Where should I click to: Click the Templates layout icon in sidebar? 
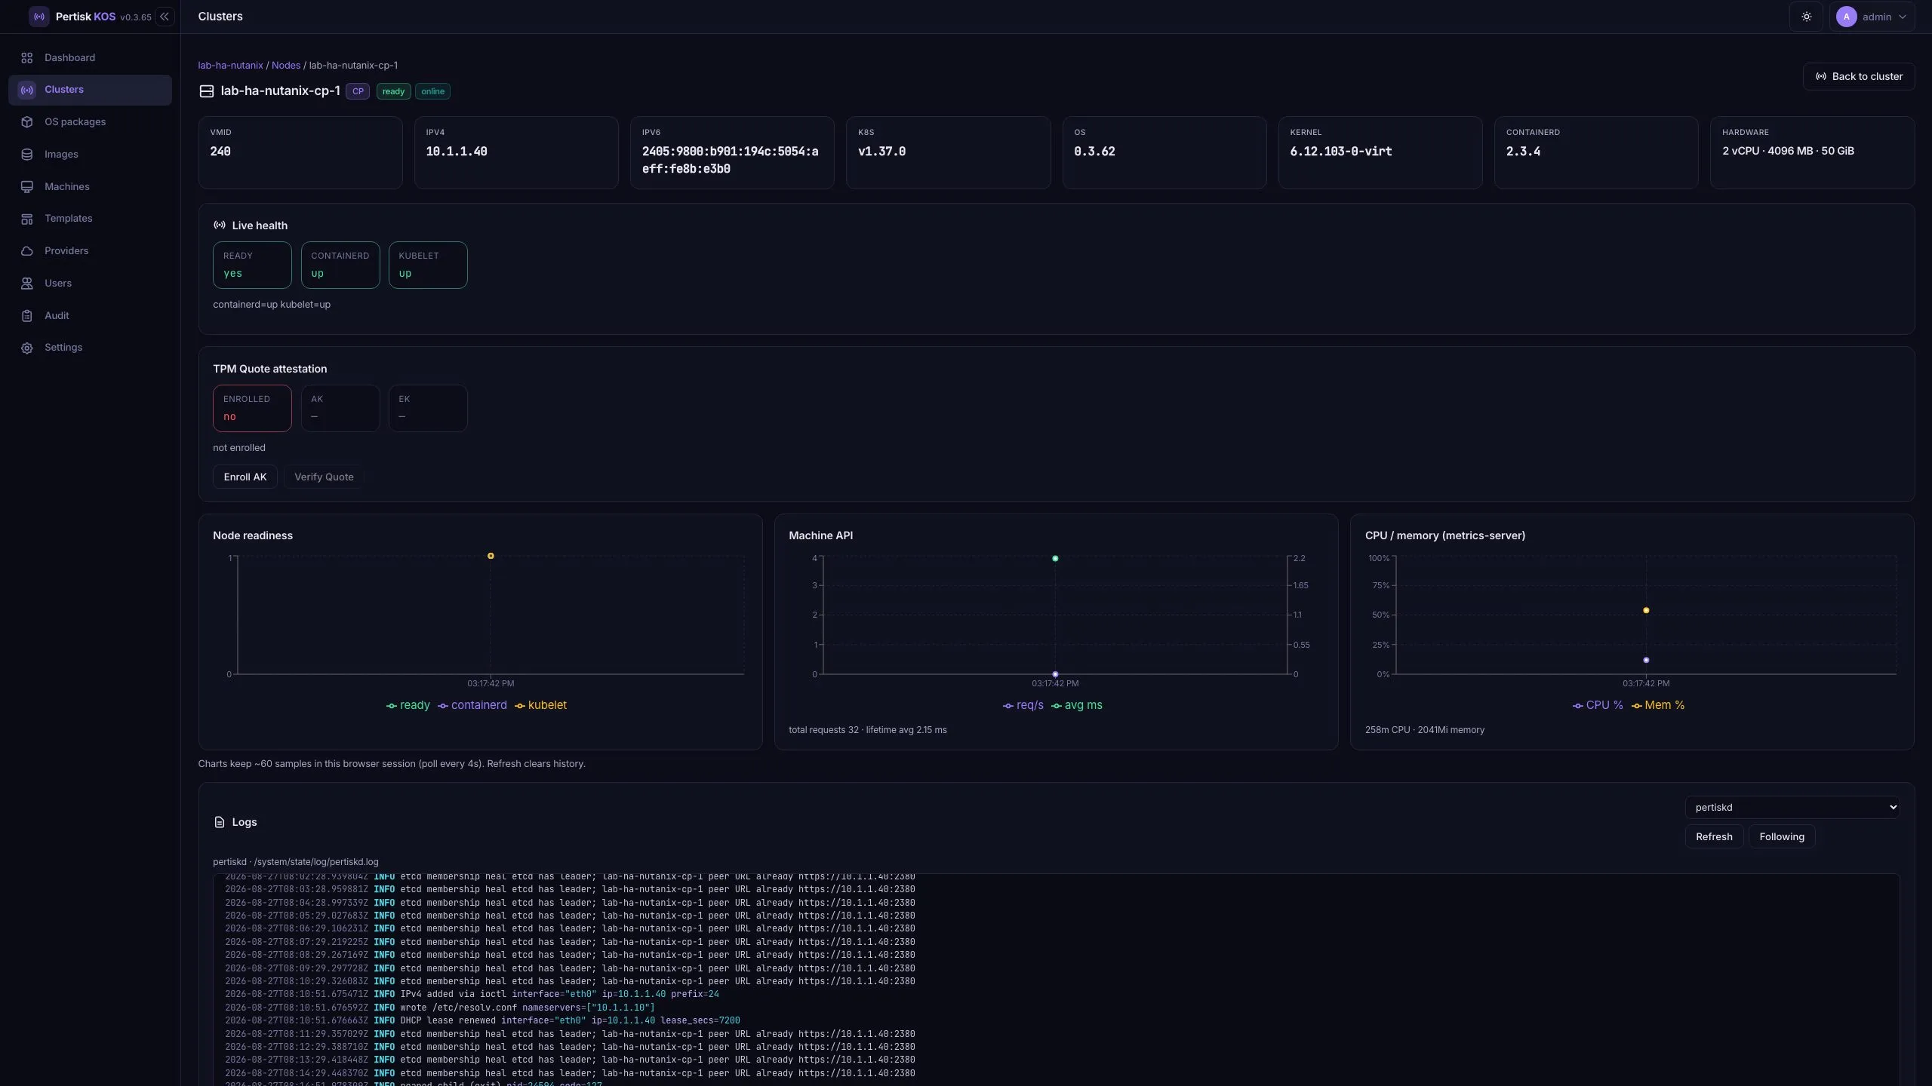pyautogui.click(x=27, y=219)
